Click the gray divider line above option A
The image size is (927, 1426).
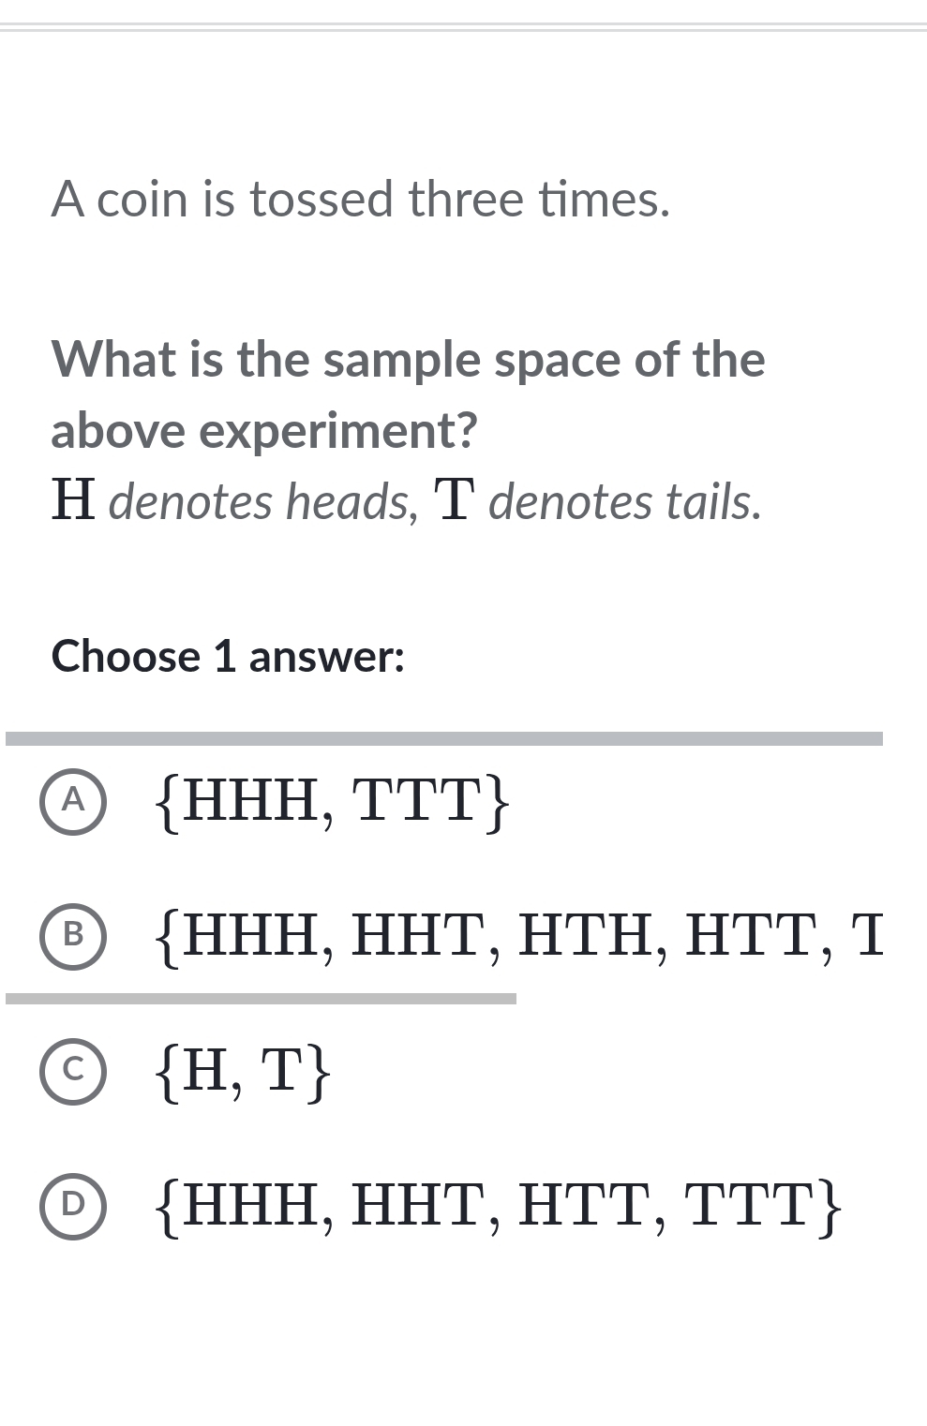pyautogui.click(x=444, y=739)
